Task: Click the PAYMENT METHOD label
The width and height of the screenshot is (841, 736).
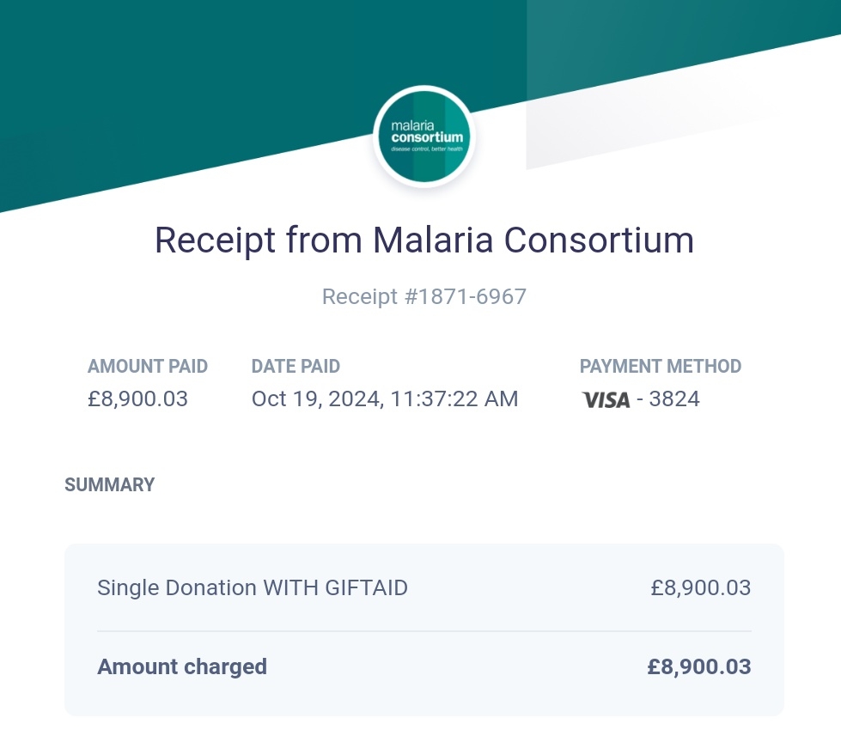Action: pyautogui.click(x=660, y=367)
